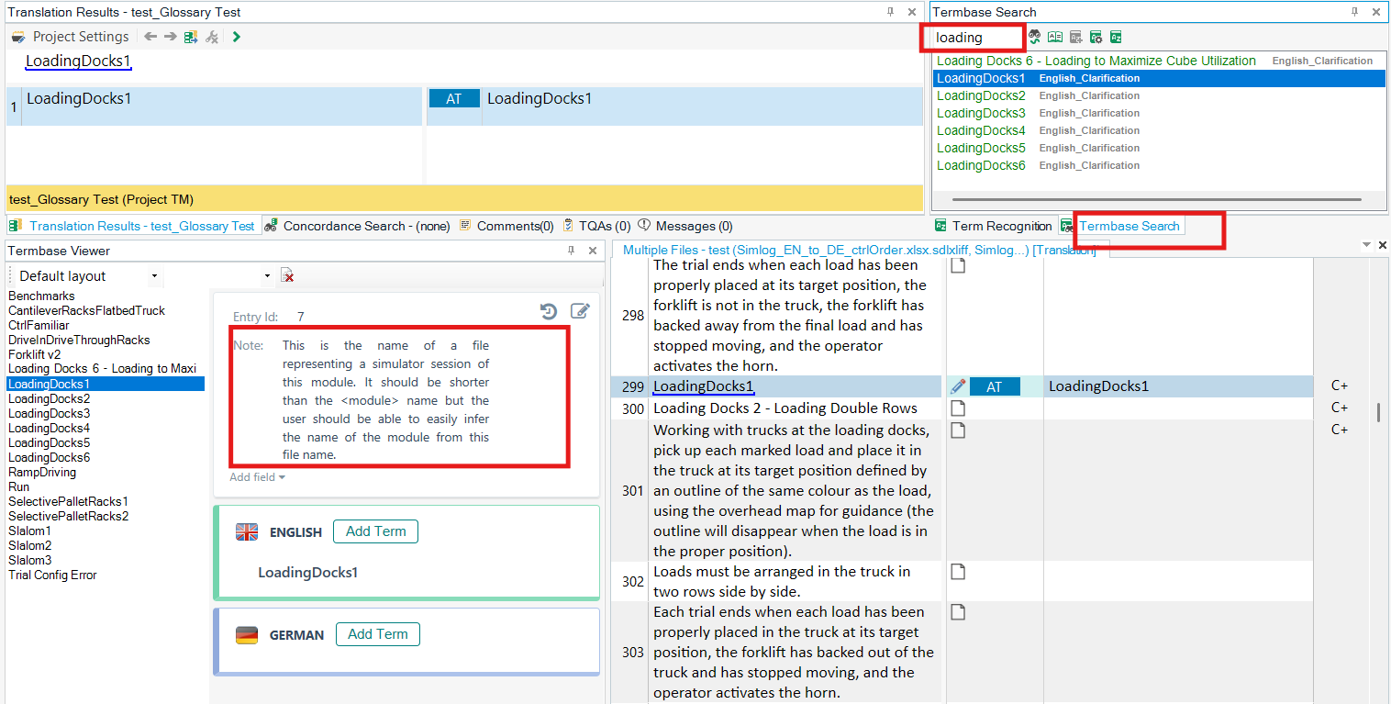
Task: Click the test_Glossary Test (Project TM) bar
Action: click(x=463, y=199)
